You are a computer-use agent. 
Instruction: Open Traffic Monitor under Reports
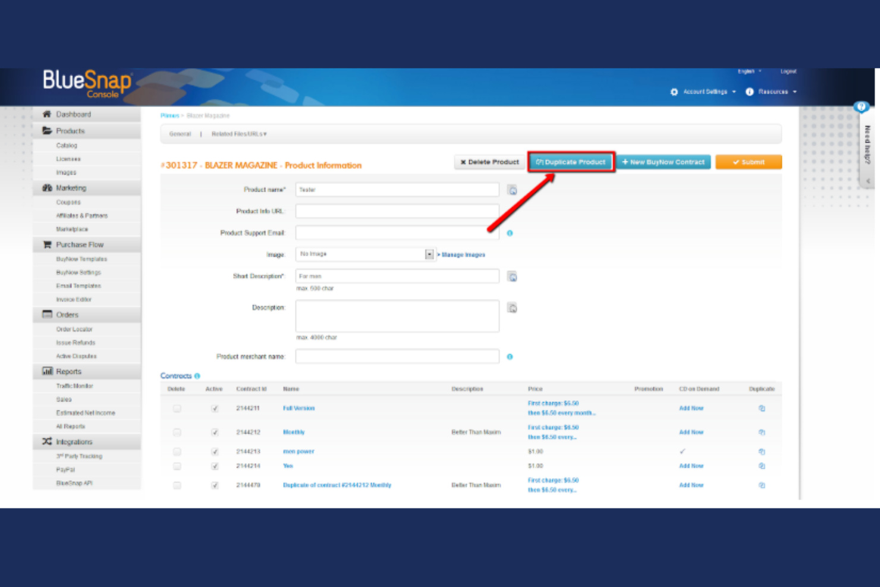74,386
